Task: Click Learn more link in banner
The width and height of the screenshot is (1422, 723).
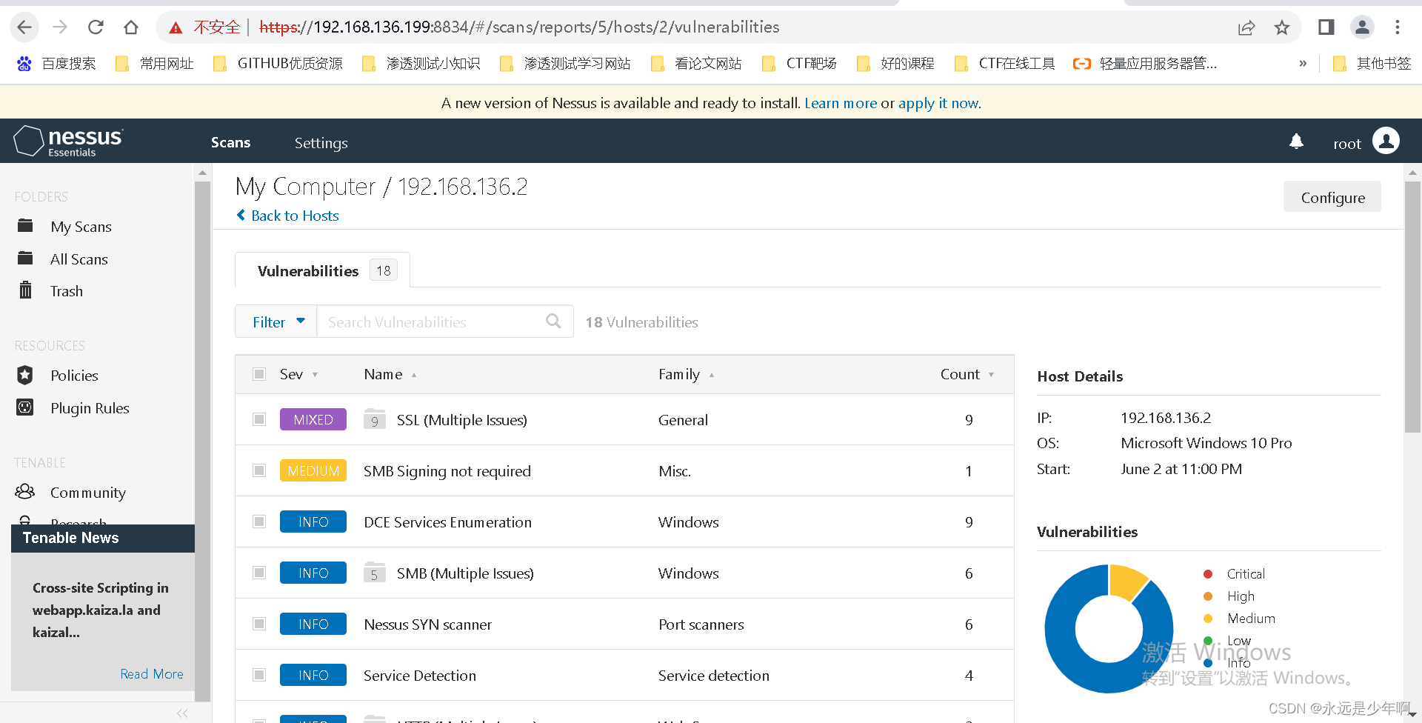Action: click(841, 103)
